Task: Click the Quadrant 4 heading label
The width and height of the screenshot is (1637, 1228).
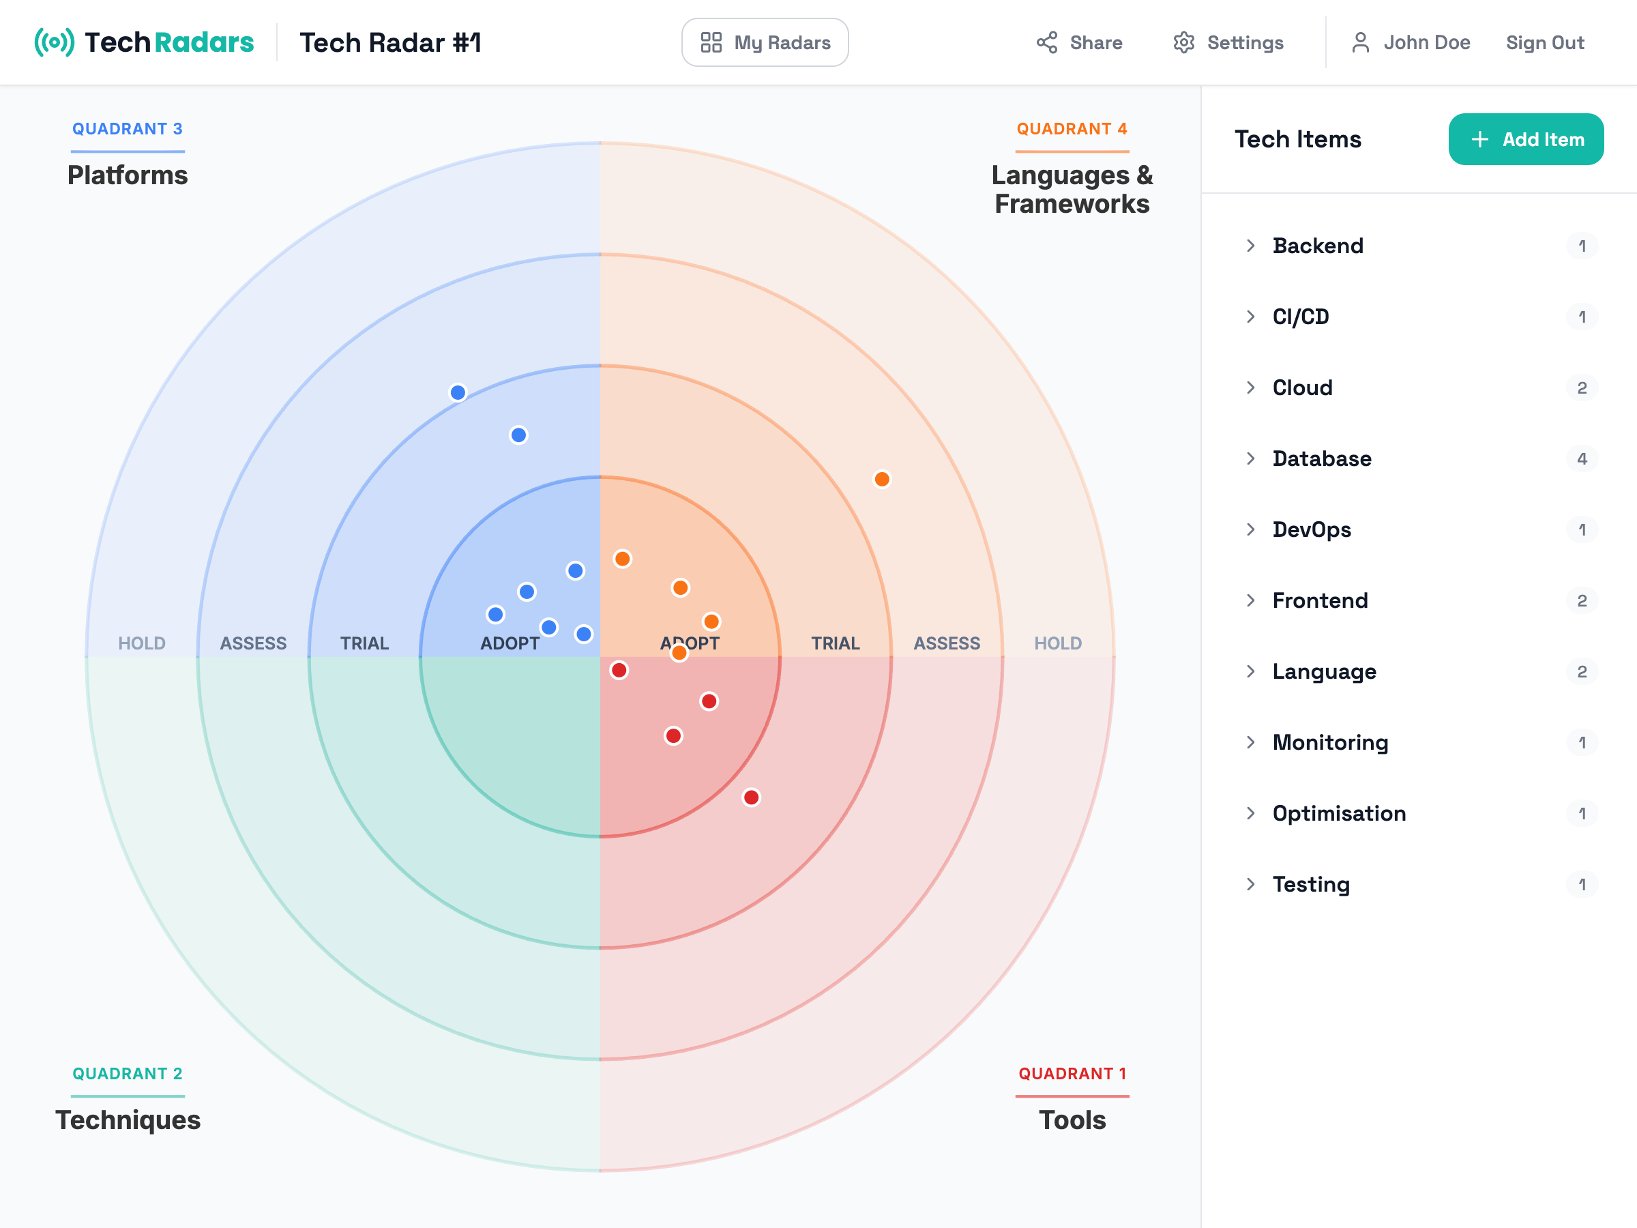Action: point(1071,129)
